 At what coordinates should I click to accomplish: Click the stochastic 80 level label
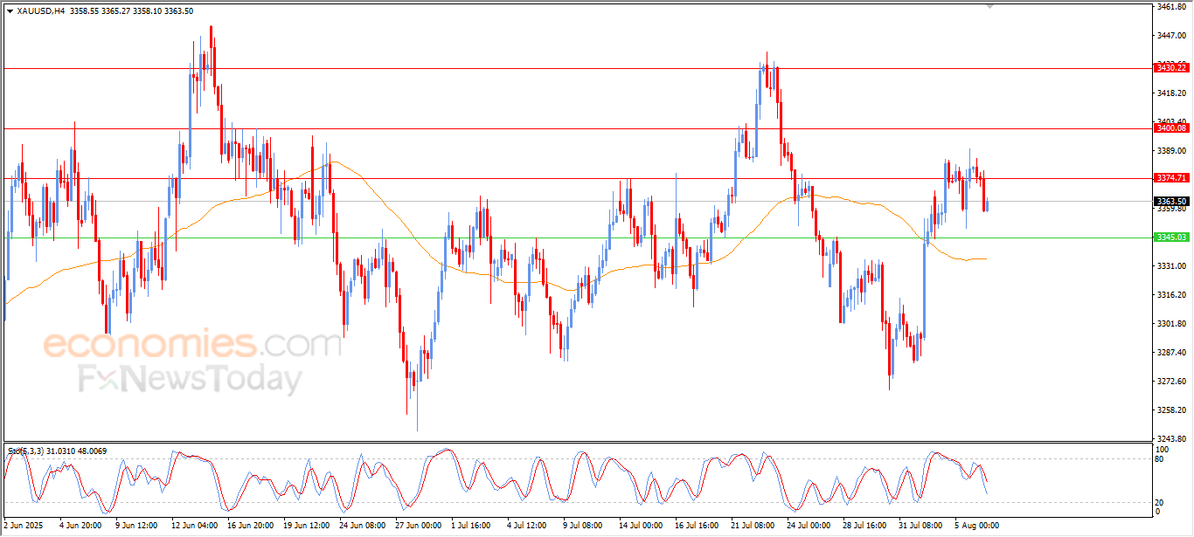(1160, 458)
